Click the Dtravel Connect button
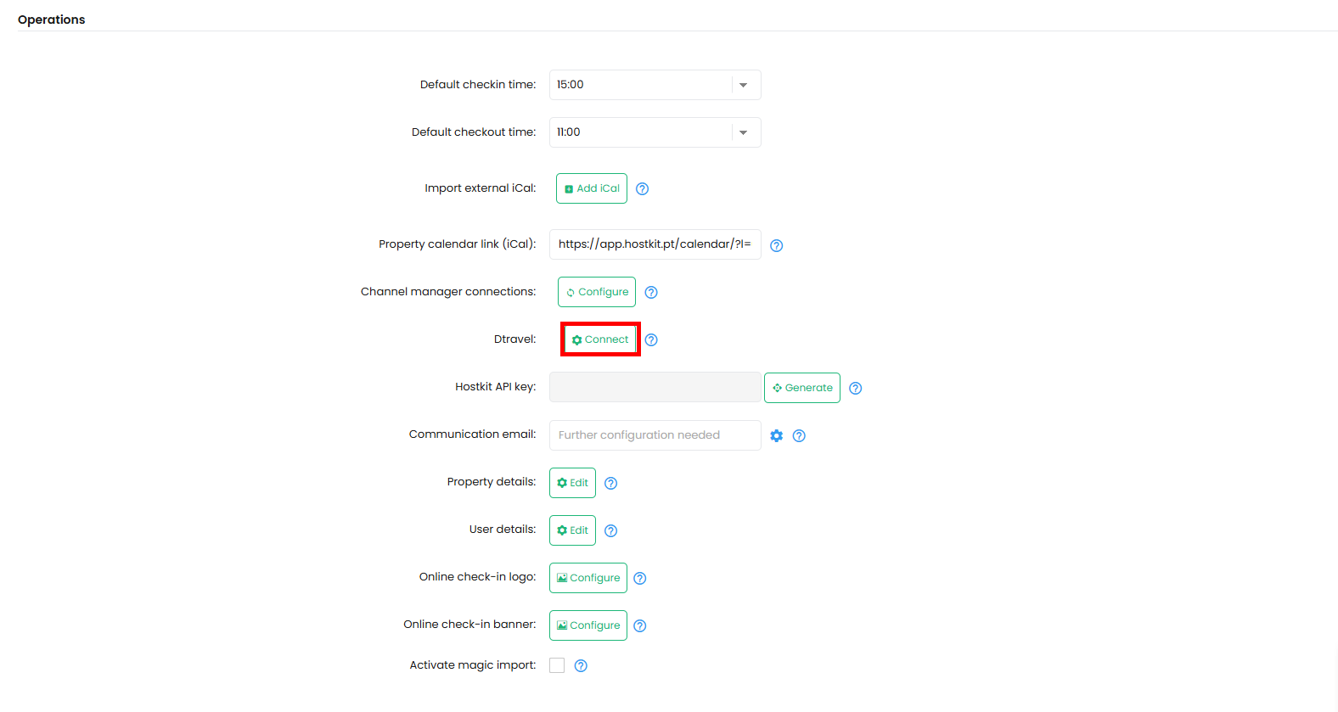Viewport: 1338px width, 712px height. tap(600, 339)
